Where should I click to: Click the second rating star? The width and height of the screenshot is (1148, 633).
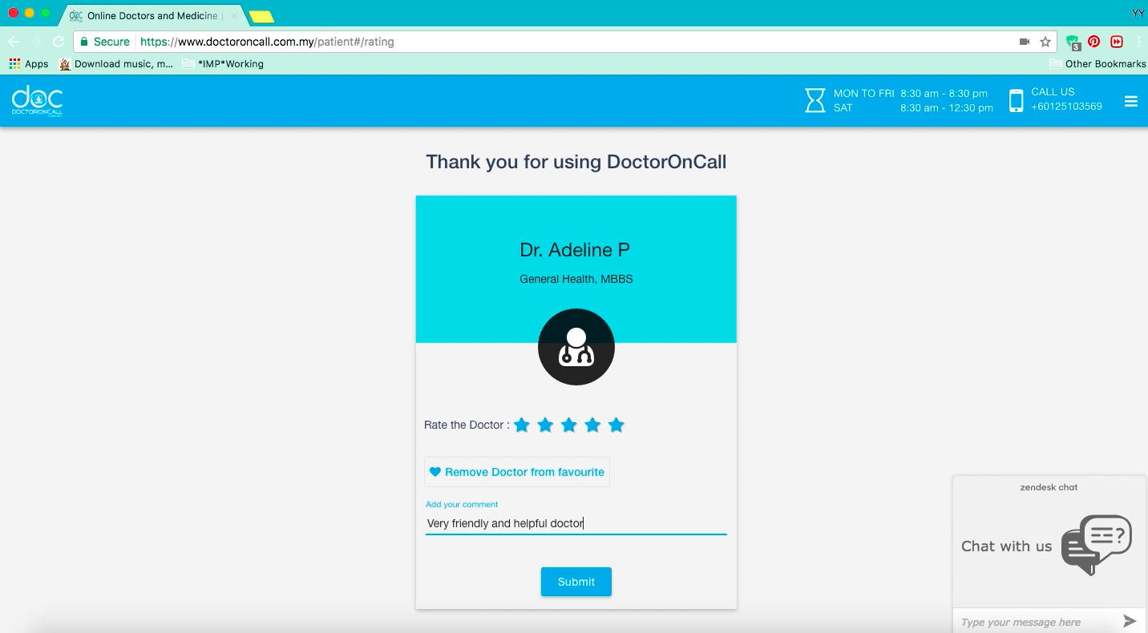tap(545, 425)
